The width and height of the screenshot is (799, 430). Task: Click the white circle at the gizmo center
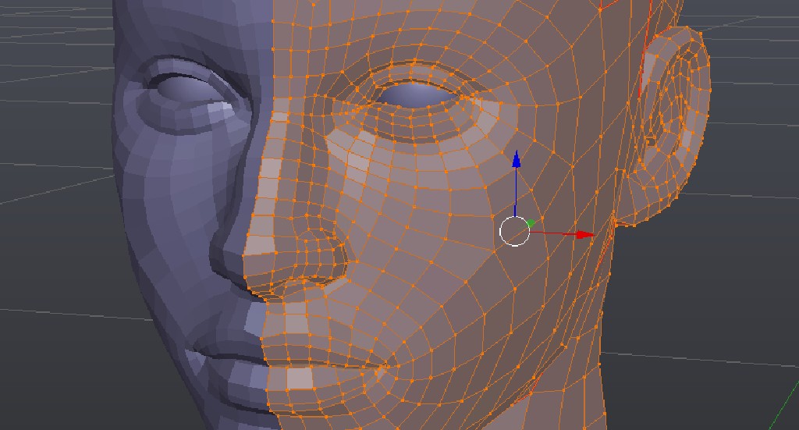point(515,231)
